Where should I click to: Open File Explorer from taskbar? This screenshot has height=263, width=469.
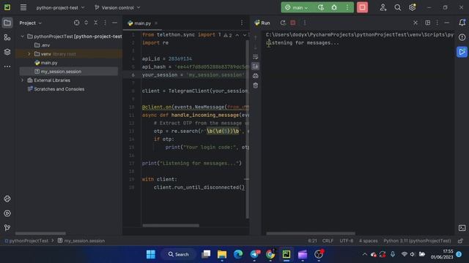[x=222, y=254]
